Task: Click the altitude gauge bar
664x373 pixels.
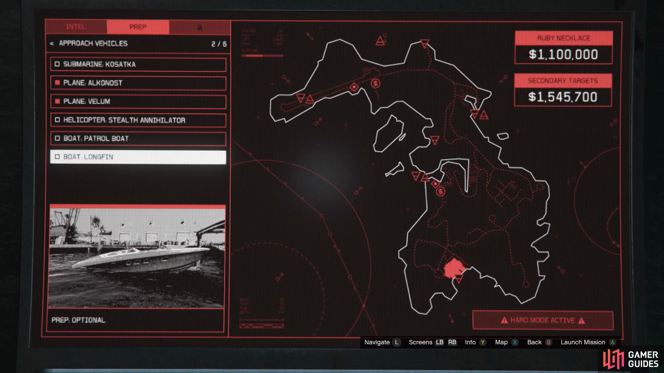Action: (x=262, y=55)
